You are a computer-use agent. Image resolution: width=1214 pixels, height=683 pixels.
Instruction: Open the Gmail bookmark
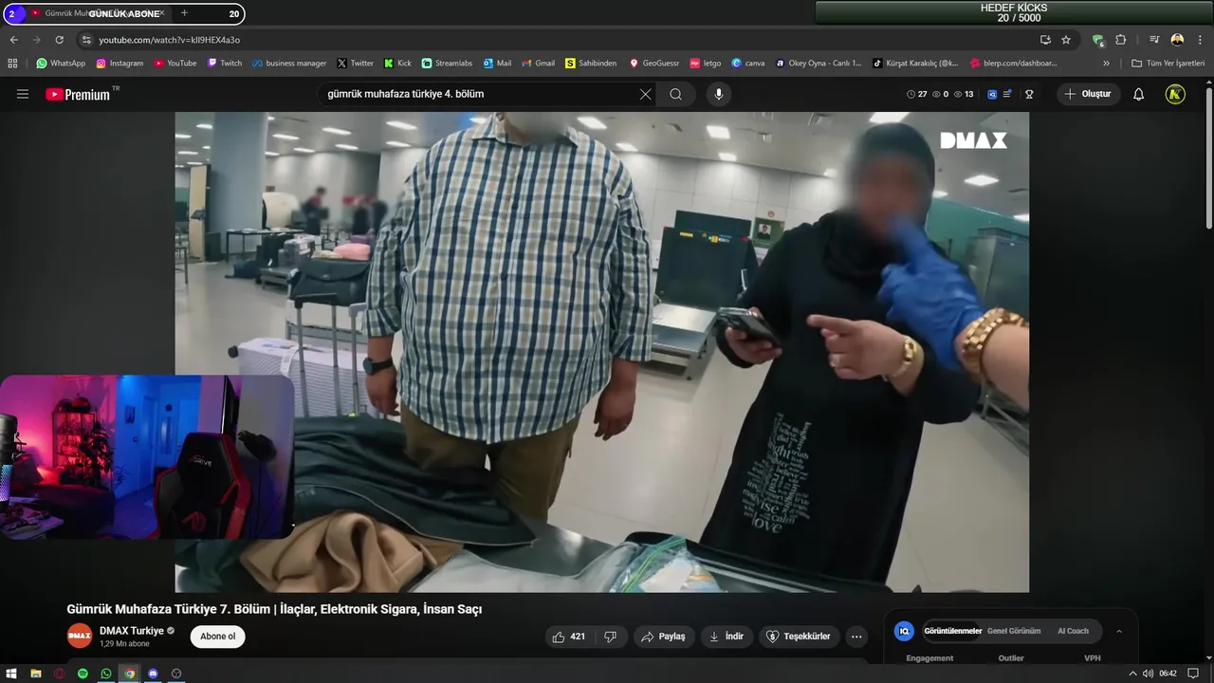[538, 64]
